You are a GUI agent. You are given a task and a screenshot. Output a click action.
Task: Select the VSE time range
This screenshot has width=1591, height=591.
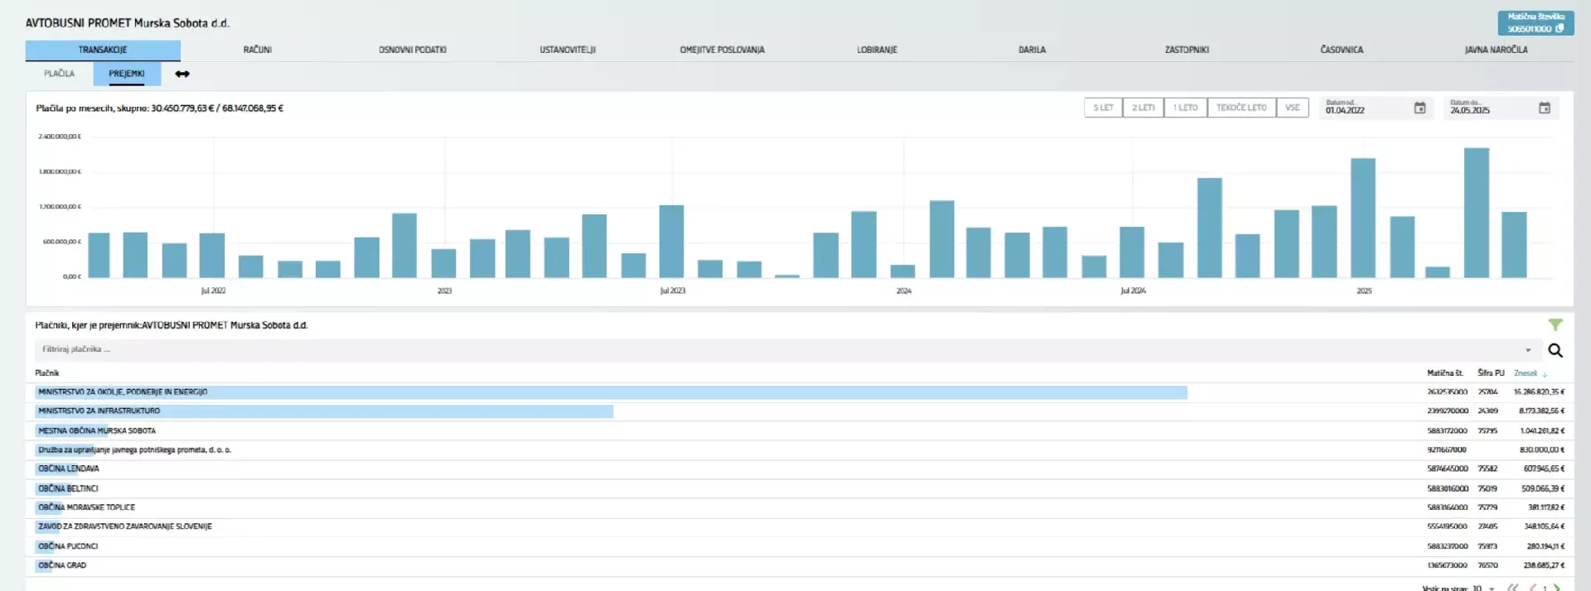(1292, 108)
